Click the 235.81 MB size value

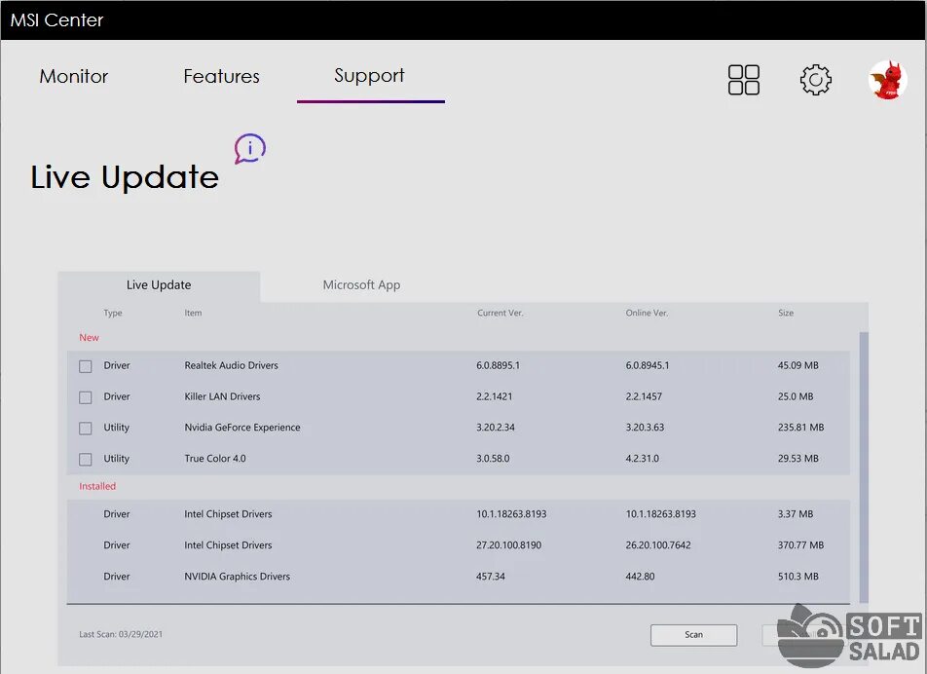point(800,428)
